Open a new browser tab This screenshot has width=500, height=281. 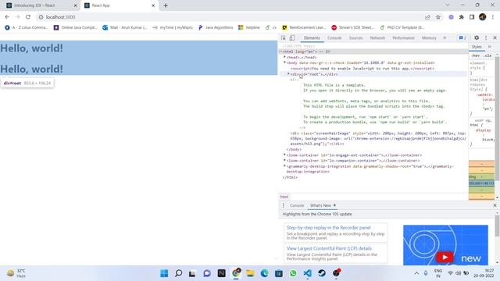[x=166, y=5]
